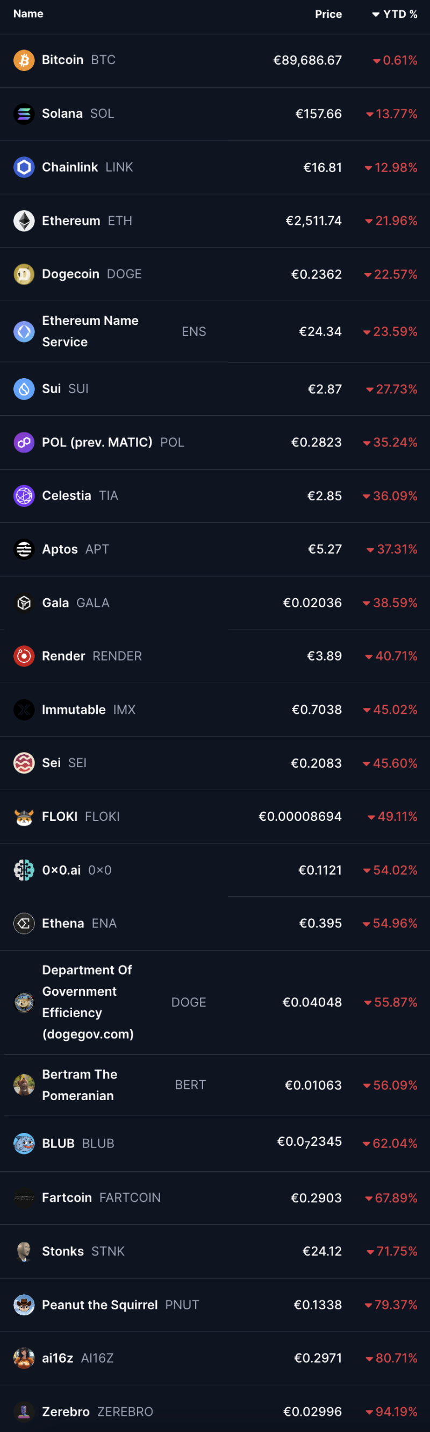Image resolution: width=430 pixels, height=1432 pixels.
Task: Click the Ethereum diamond logo icon
Action: coord(24,221)
